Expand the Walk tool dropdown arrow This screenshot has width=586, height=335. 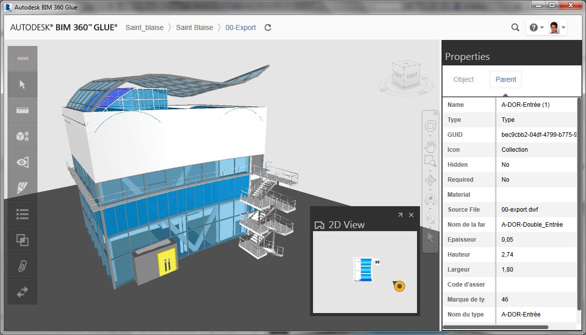click(430, 227)
